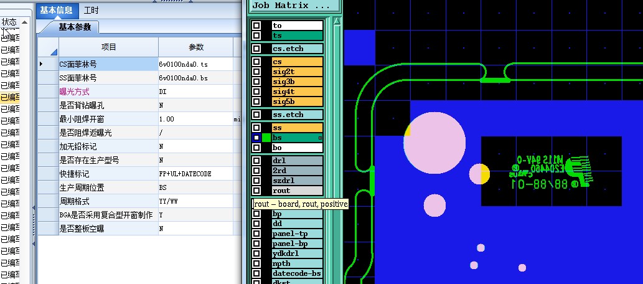Click the 6v0100nda0.ts value cell
The width and height of the screenshot is (643, 284).
point(195,64)
